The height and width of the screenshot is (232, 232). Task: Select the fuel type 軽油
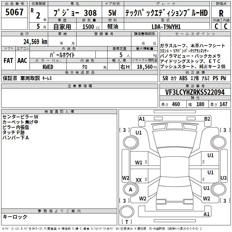[x=113, y=26]
